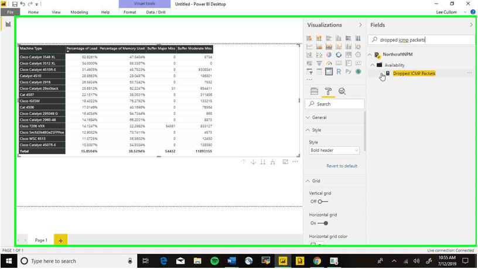Open Spotify from the taskbar
This screenshot has height=269, width=478.
tap(214, 261)
